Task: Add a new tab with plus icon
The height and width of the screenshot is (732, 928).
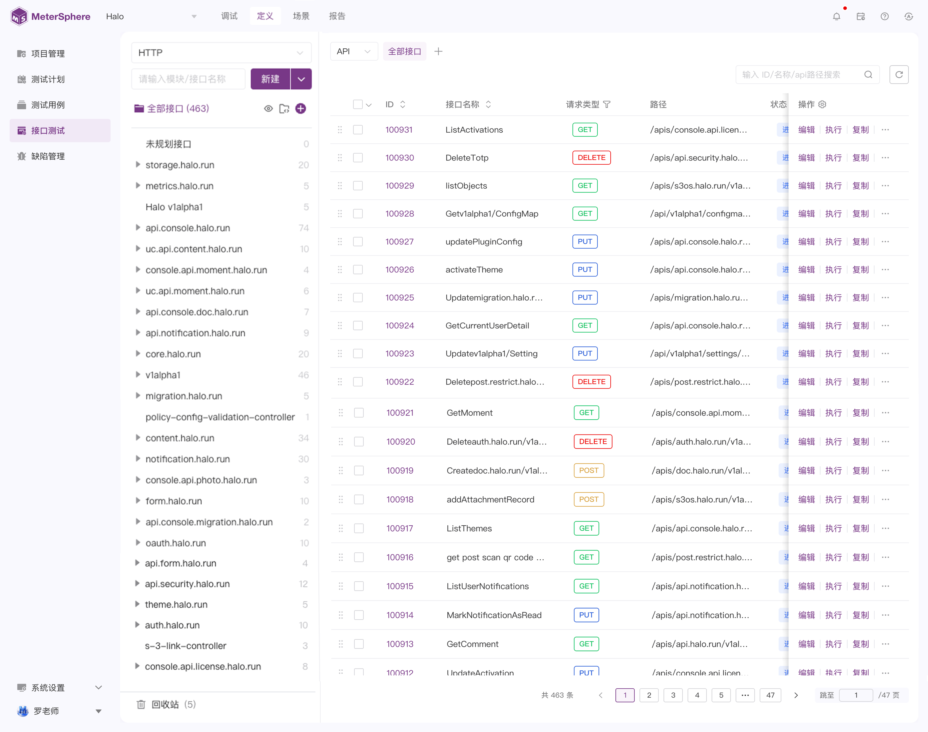Action: click(x=438, y=51)
